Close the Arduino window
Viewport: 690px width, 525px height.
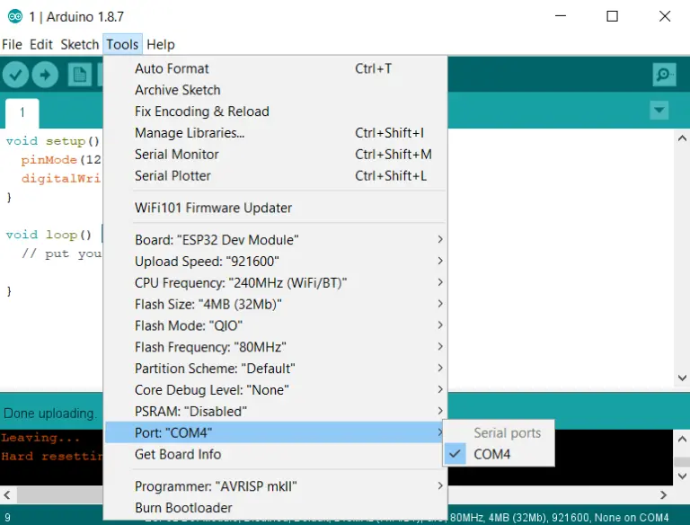(x=665, y=16)
